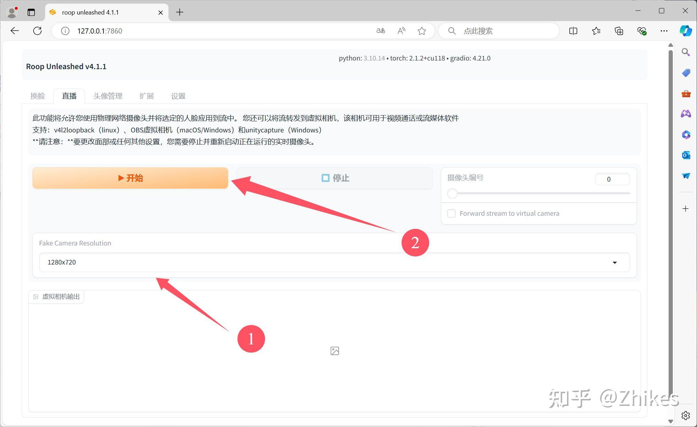Switch to the 换脸 tab
Viewport: 697px width, 427px height.
tap(38, 96)
